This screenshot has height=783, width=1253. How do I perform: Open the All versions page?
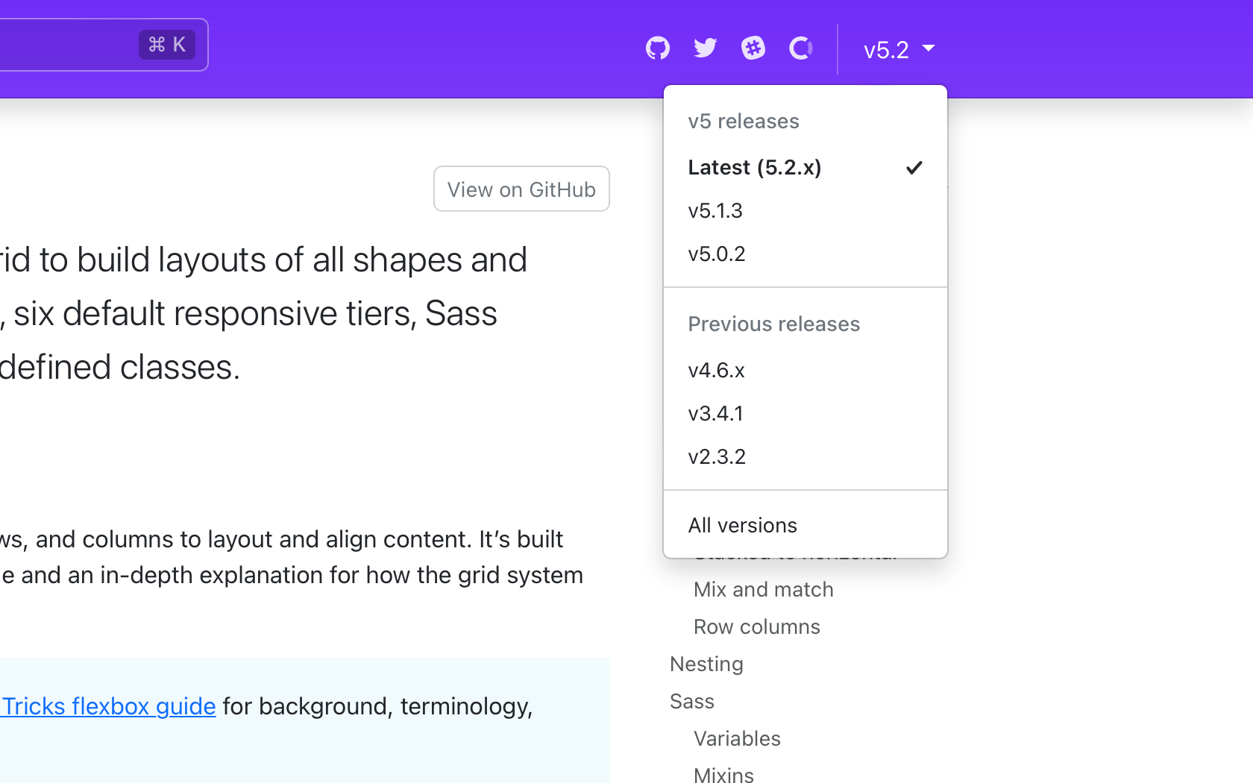tap(743, 526)
